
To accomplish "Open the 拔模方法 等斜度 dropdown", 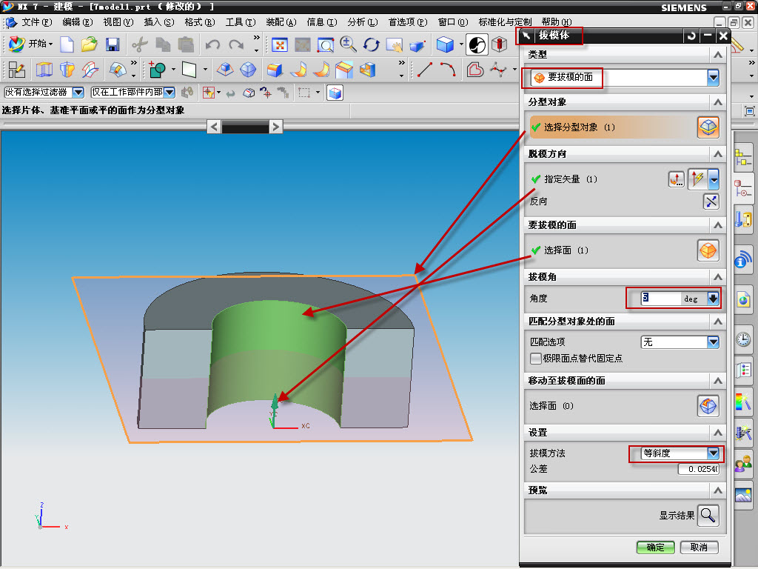I will click(713, 453).
